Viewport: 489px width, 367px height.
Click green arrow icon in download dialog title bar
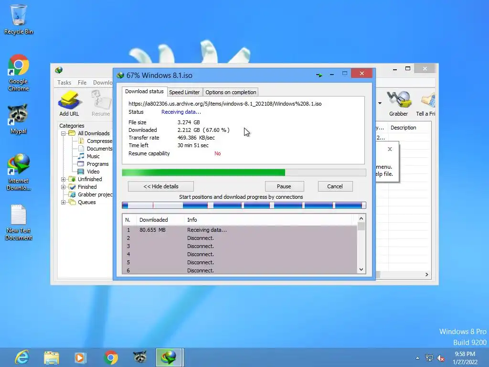coord(319,75)
